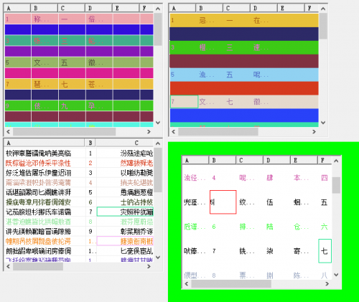Click the left scroll arrow of the pink-first-row grid
The height and width of the screenshot is (302, 359).
(x=9, y=131)
